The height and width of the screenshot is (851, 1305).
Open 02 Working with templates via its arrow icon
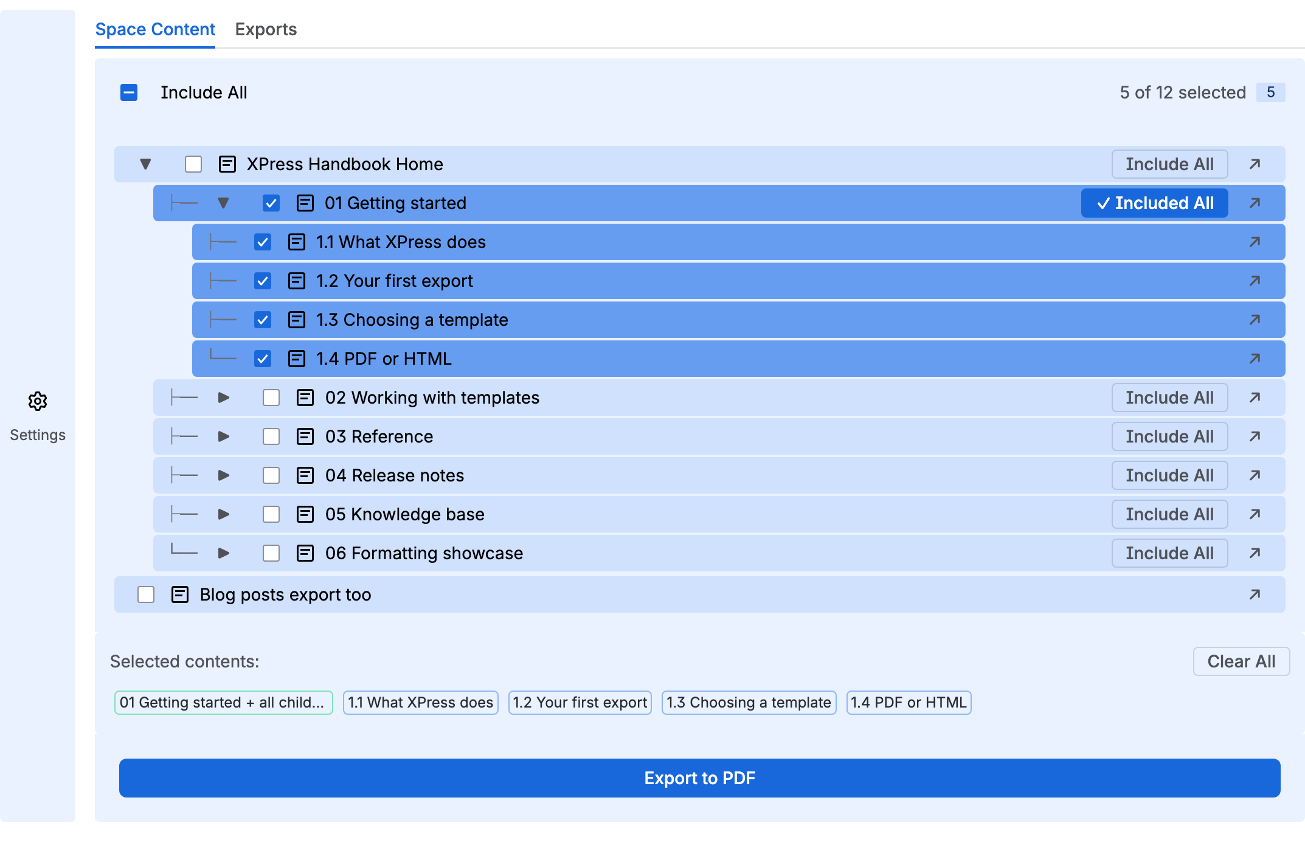(1255, 398)
